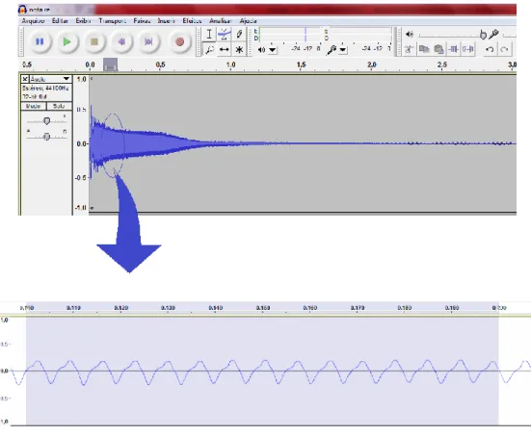Click the 0.150 mark on zoomed ruler
This screenshot has height=436, width=531.
pos(263,308)
